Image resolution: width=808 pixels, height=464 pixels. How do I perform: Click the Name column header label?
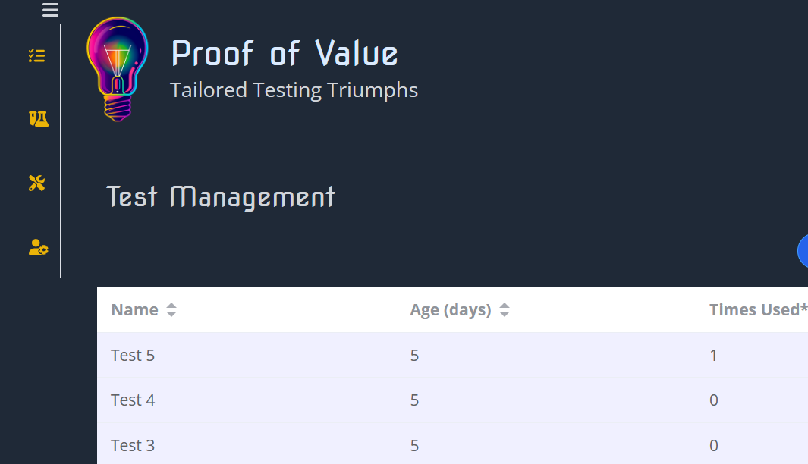134,310
